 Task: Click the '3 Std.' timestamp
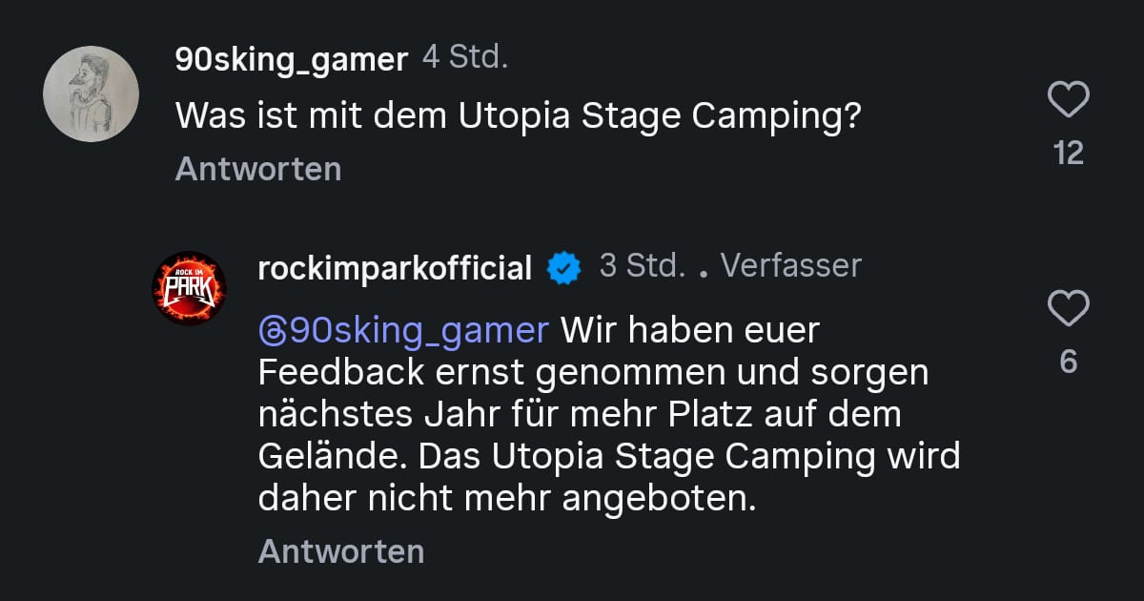642,266
